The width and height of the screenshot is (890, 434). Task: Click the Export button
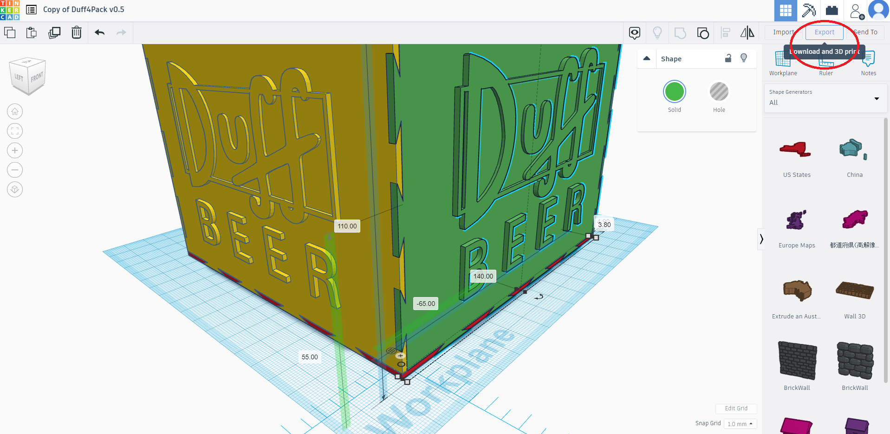825,32
